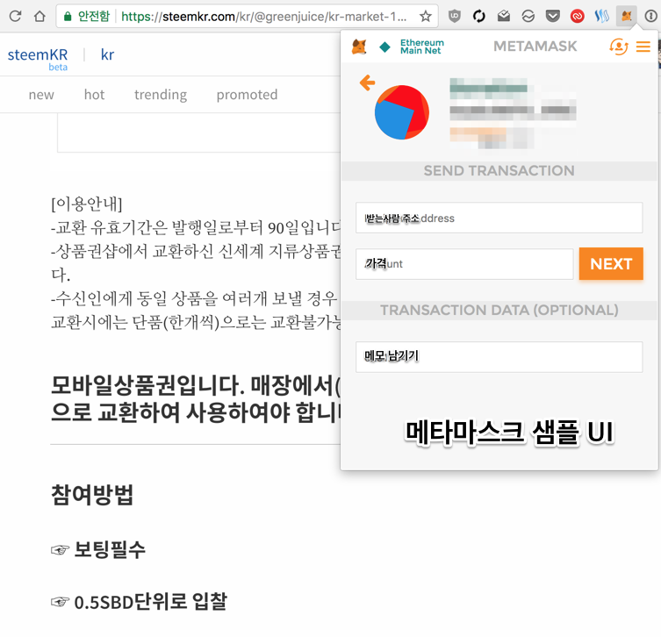This screenshot has width=661, height=637.
Task: Click the red circular extension icon
Action: click(577, 16)
